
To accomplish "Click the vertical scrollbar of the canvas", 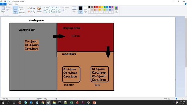I will point(186,43).
